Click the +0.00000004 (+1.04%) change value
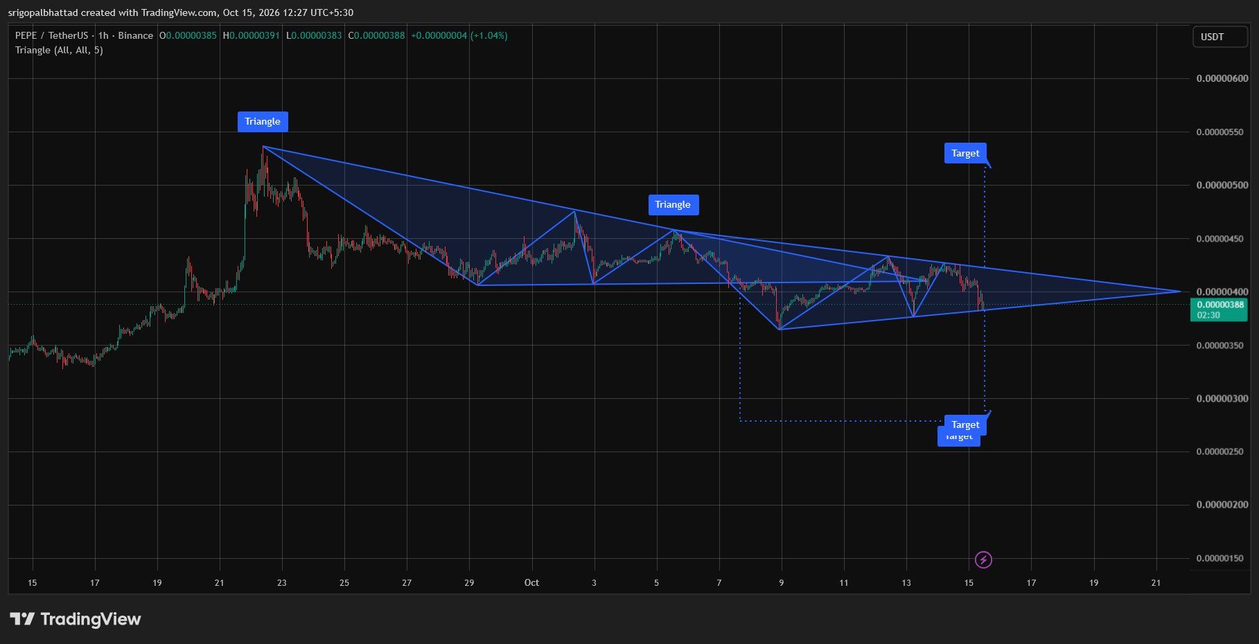Image resolution: width=1259 pixels, height=644 pixels. click(x=459, y=35)
